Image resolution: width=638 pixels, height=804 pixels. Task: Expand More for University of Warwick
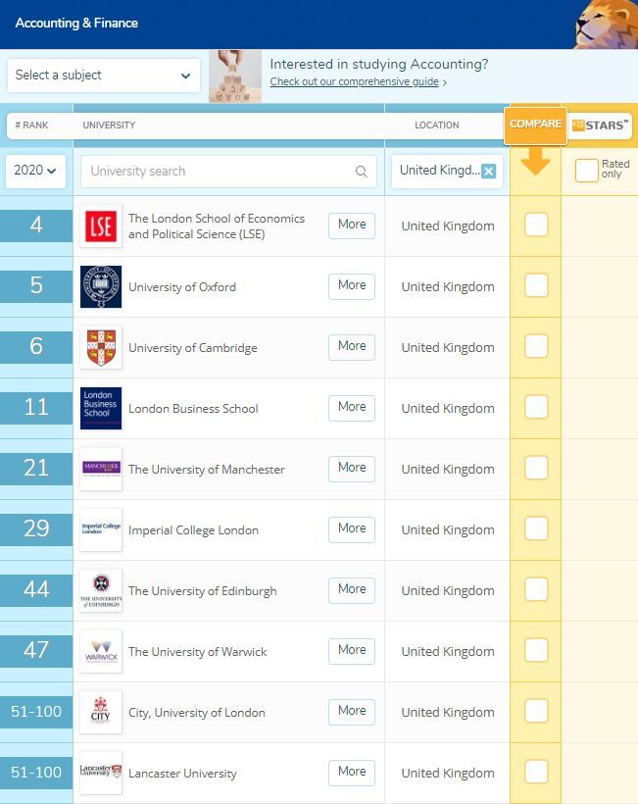point(352,650)
